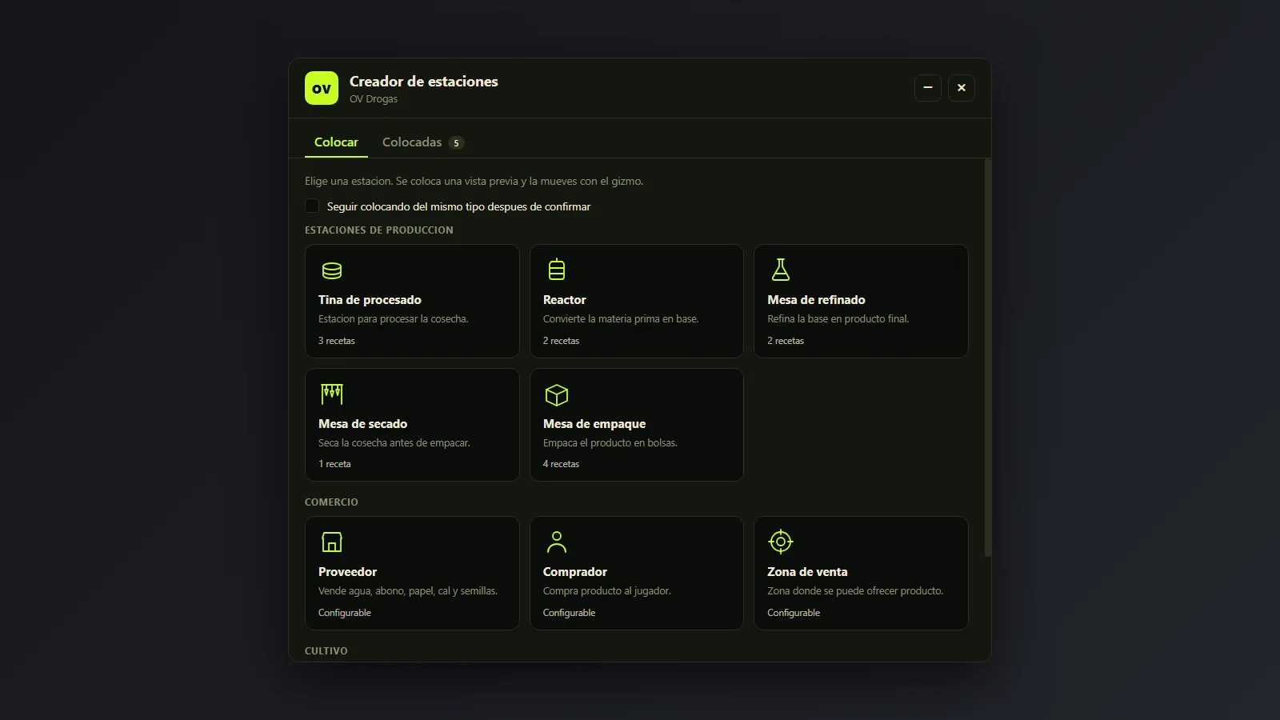Click 'Vende agua, abono, papel, cal y semillas.'
Image resolution: width=1280 pixels, height=720 pixels.
(x=408, y=591)
